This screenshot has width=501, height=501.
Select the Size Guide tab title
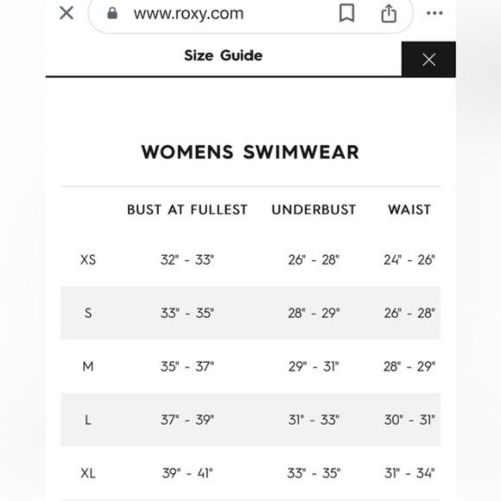[x=223, y=55]
